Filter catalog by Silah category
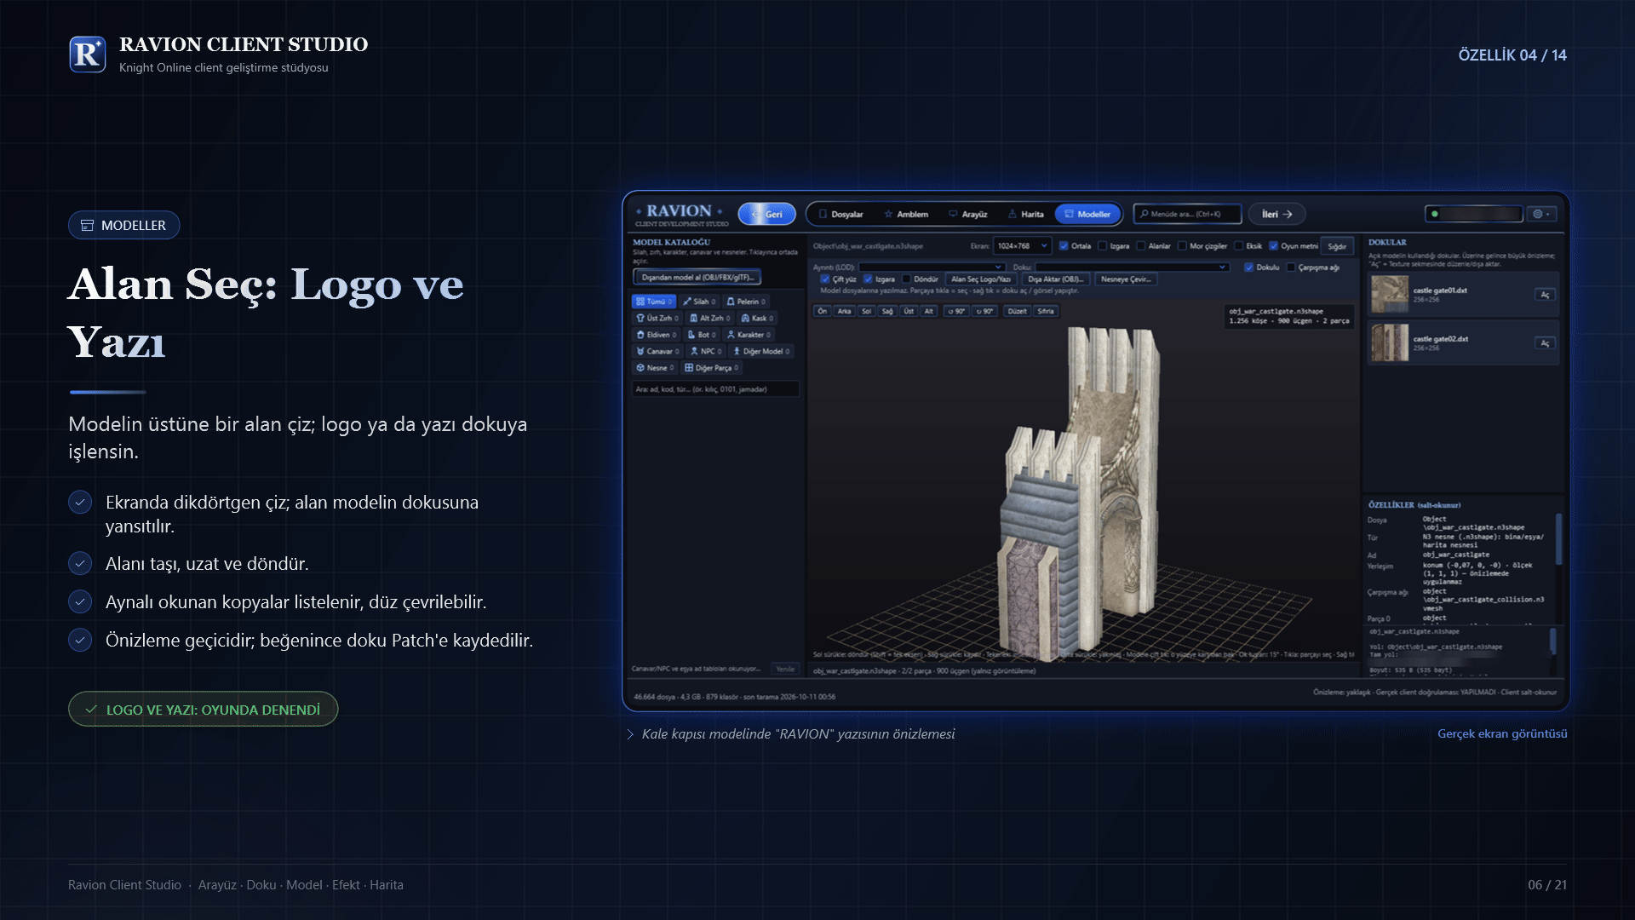The image size is (1635, 920). 699,302
